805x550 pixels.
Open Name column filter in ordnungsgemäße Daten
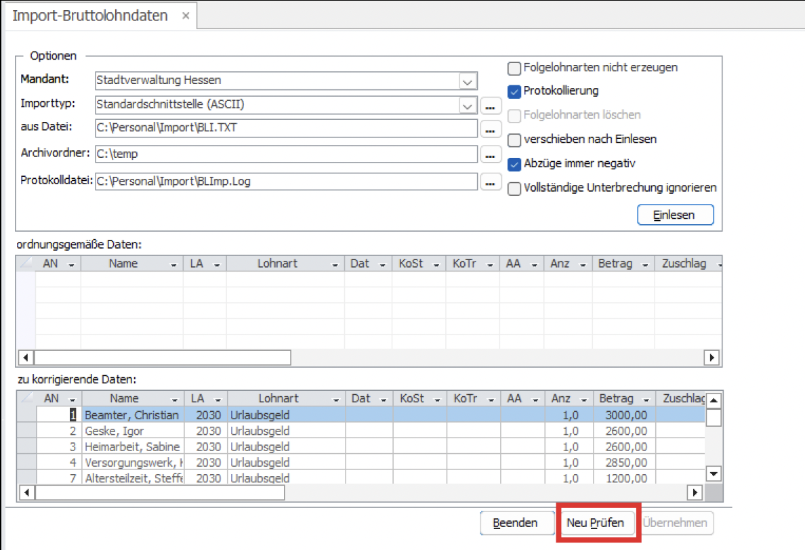[x=173, y=265]
